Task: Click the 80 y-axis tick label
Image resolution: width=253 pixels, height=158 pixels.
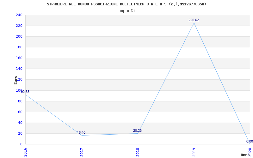Action: pyautogui.click(x=20, y=101)
